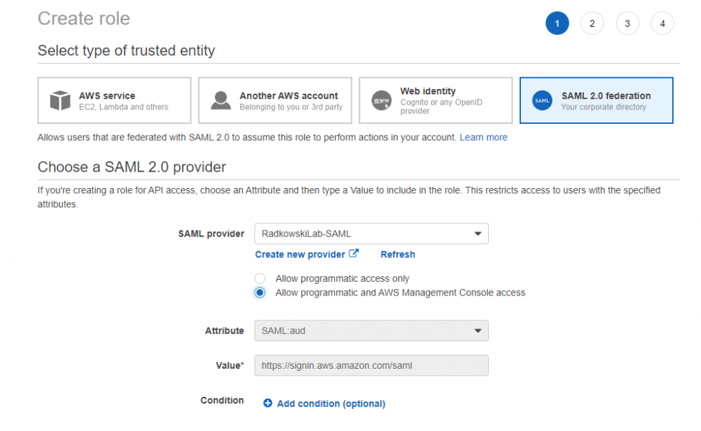The height and width of the screenshot is (431, 701).
Task: Click the Refresh link
Action: point(398,254)
